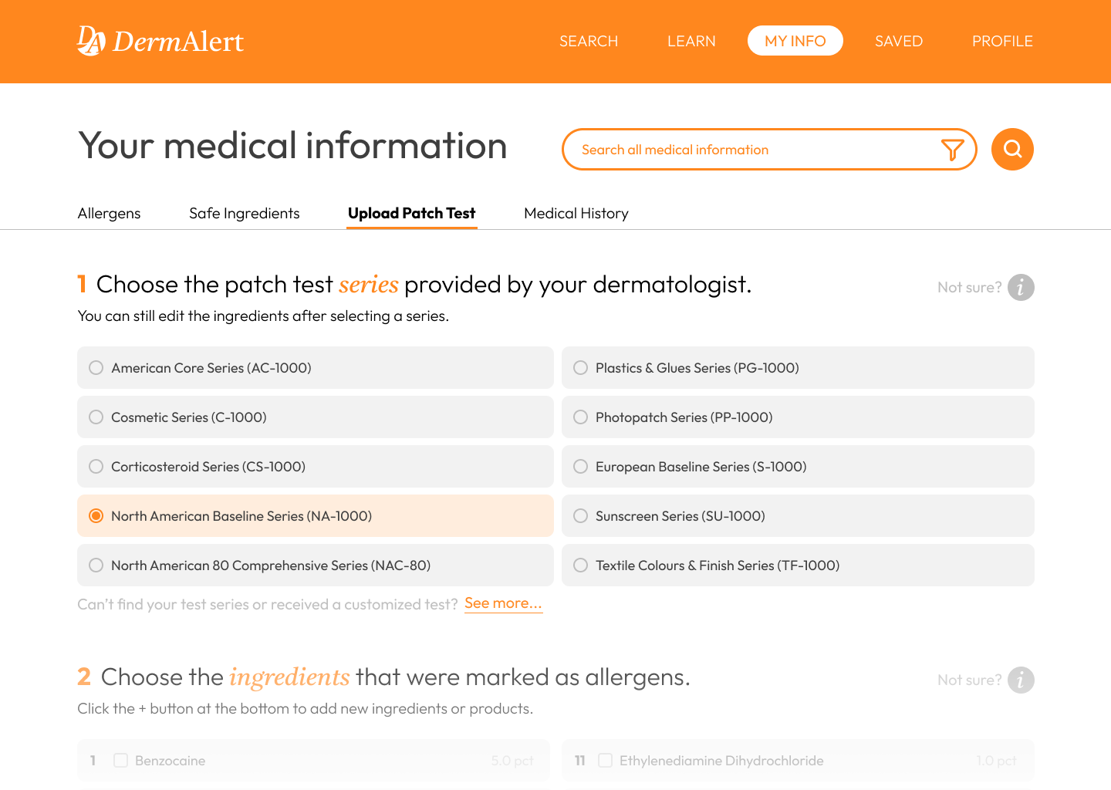Click the info icon beside step 2
This screenshot has height=790, width=1111.
[1020, 680]
